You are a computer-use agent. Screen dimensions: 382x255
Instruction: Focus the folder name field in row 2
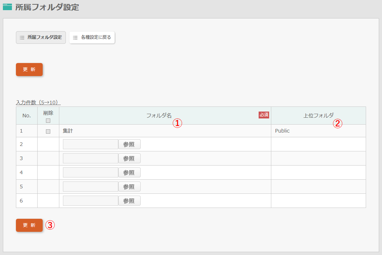tap(90, 144)
